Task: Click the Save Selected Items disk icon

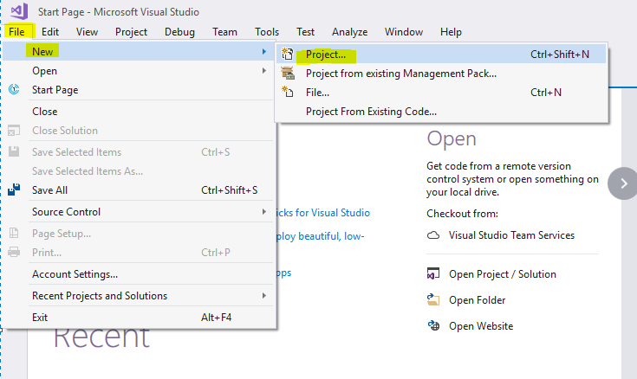Action: (x=14, y=151)
